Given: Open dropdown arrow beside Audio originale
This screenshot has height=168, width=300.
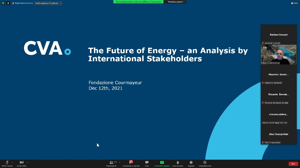Looking at the screenshot, I should tap(61, 3).
